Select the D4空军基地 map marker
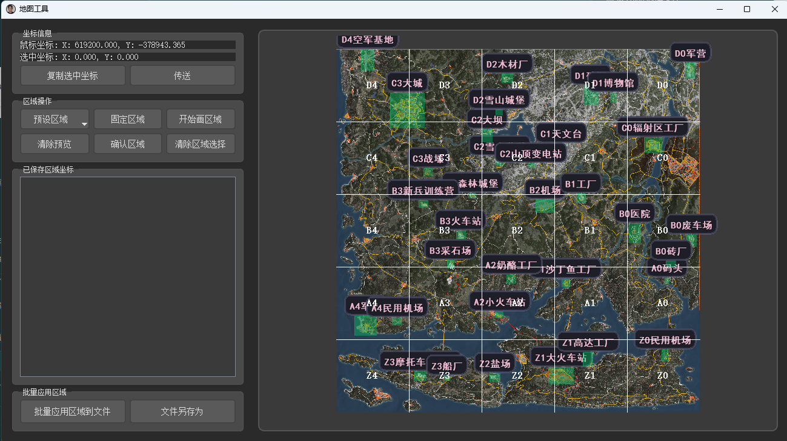787x441 pixels. [x=367, y=40]
